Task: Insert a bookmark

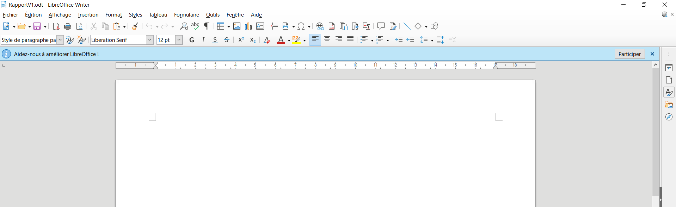Action: (355, 26)
